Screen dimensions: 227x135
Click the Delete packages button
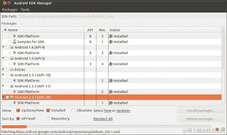(201, 119)
